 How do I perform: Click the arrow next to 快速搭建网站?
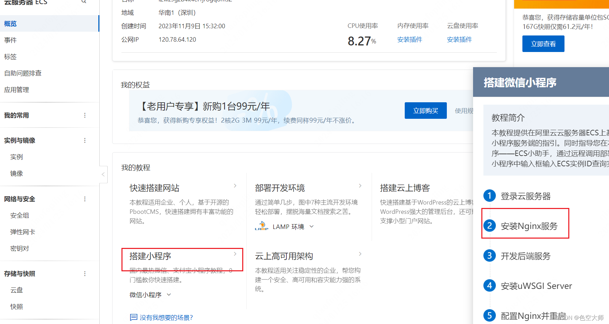point(235,186)
